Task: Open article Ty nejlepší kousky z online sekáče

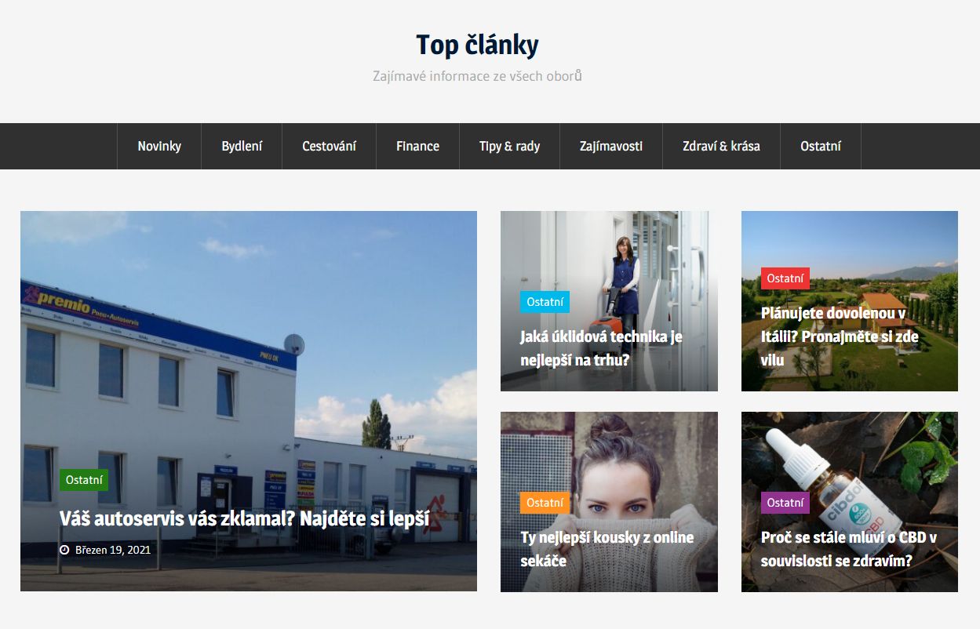Action: click(x=607, y=549)
